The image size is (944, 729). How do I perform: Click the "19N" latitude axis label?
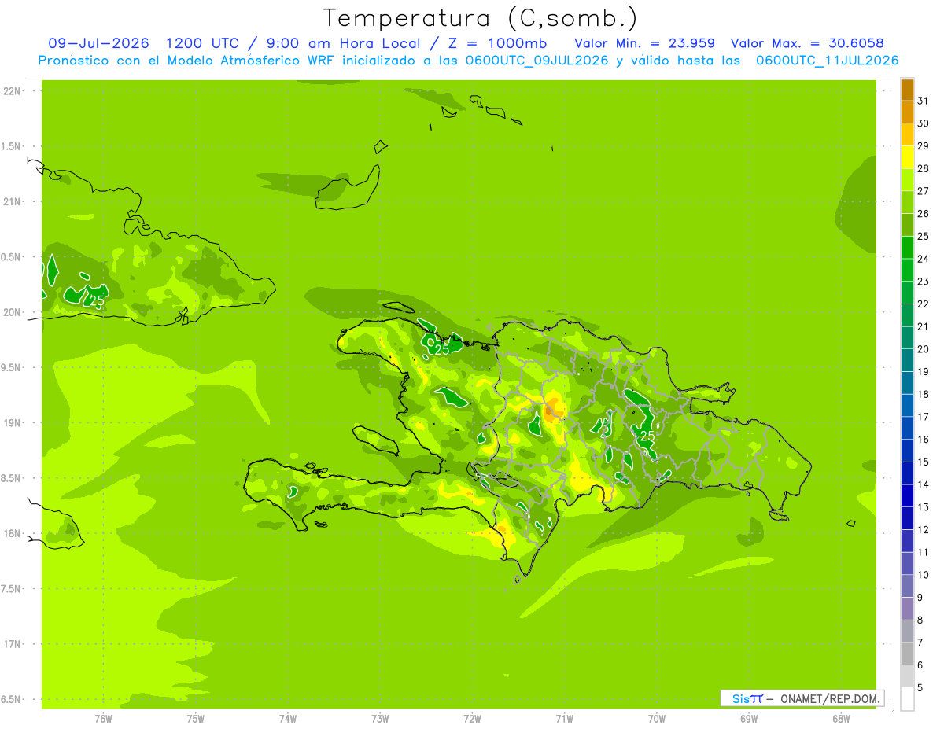[x=12, y=423]
